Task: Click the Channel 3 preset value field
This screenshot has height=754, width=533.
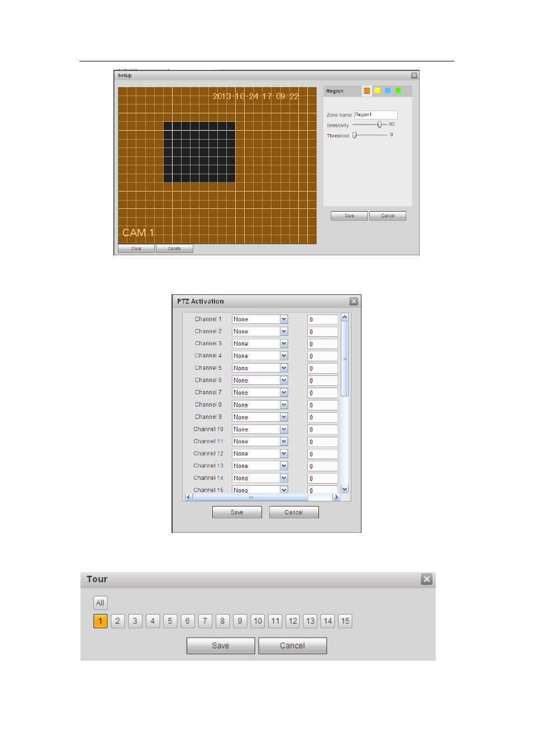Action: [x=322, y=344]
